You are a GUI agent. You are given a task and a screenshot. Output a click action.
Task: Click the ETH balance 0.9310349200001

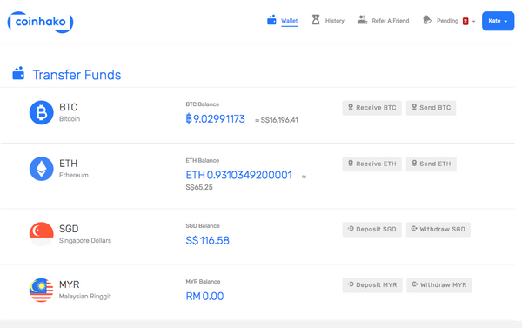tap(238, 175)
